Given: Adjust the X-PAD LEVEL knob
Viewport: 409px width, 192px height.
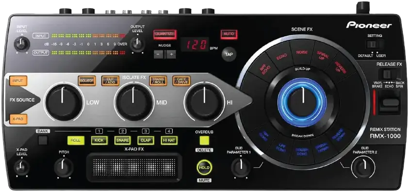Looking at the screenshot, I should click(22, 167).
